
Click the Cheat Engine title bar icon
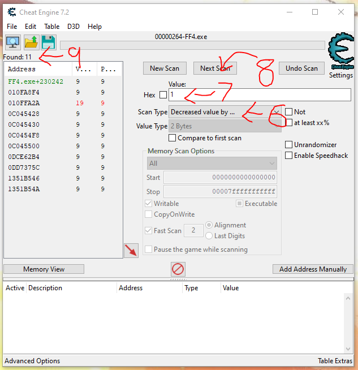pyautogui.click(x=11, y=12)
